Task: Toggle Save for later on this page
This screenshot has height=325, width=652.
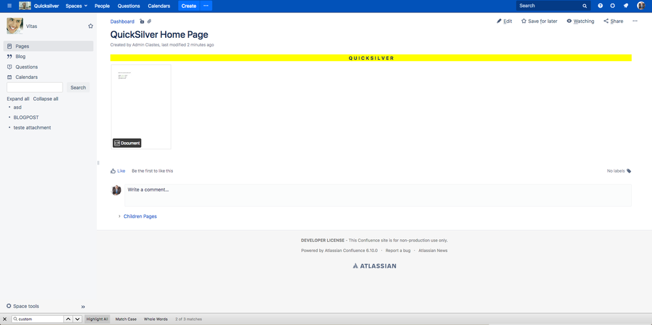Action: coord(539,21)
